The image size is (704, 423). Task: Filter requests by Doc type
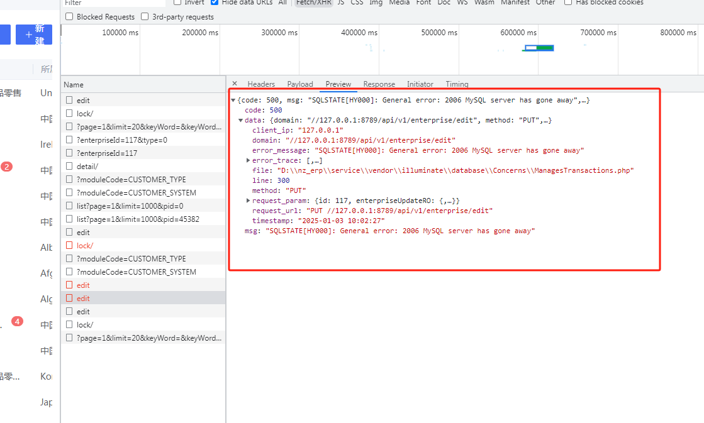point(444,3)
